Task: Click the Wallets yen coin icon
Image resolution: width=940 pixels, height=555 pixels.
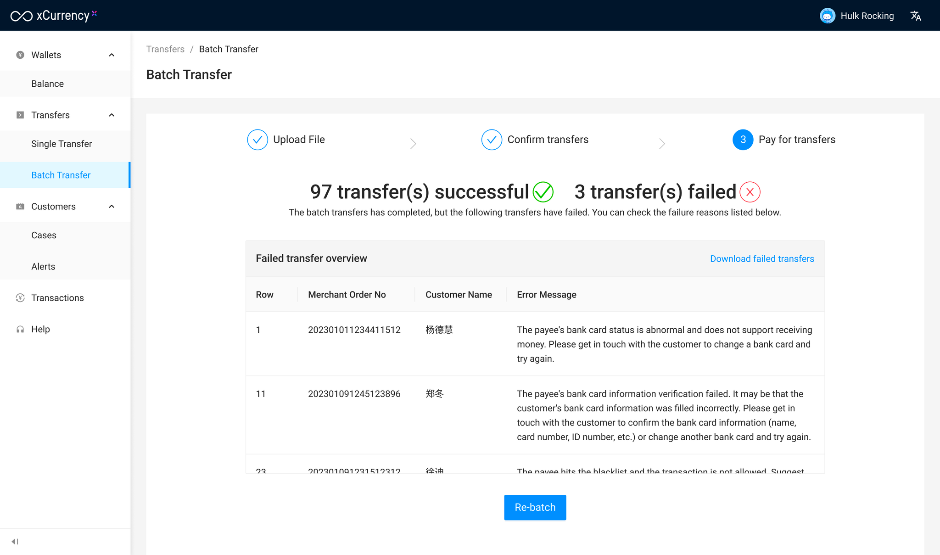Action: point(20,55)
